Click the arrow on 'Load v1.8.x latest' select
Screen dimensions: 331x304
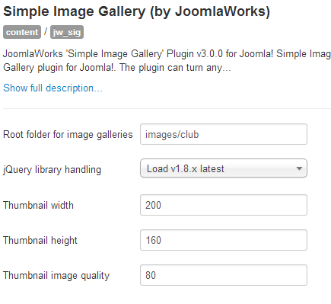299,168
